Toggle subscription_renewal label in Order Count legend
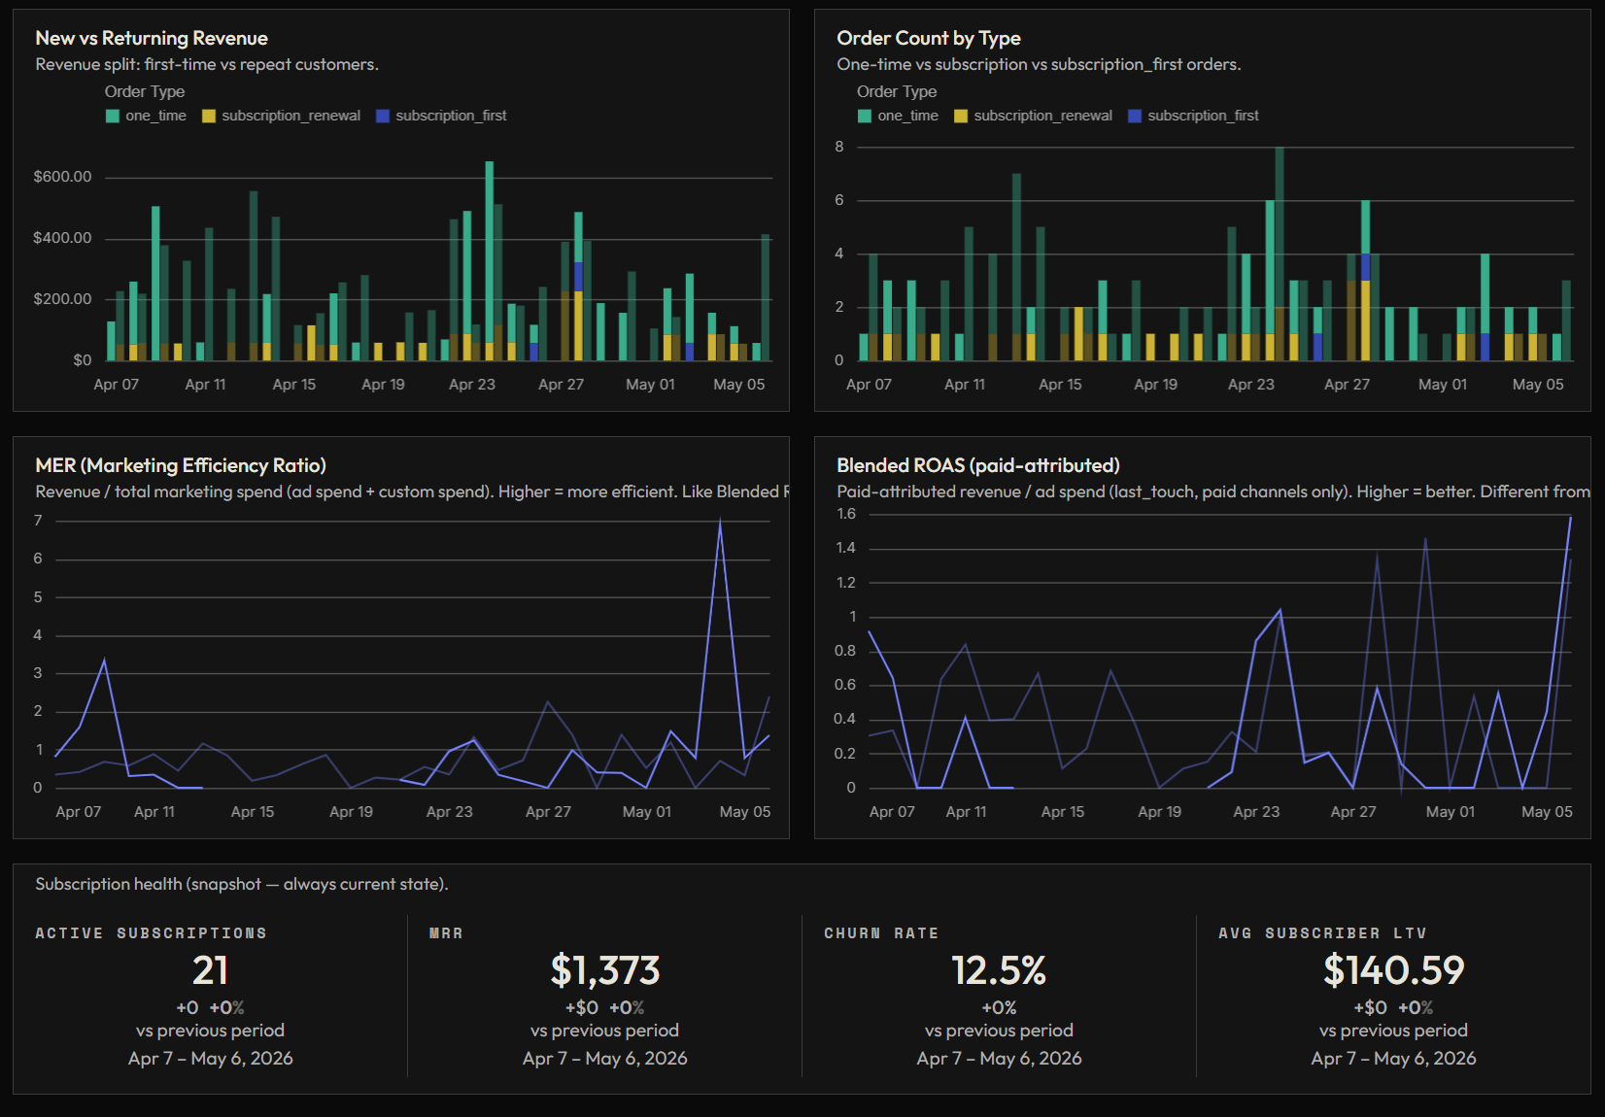Viewport: 1605px width, 1117px height. click(1042, 116)
